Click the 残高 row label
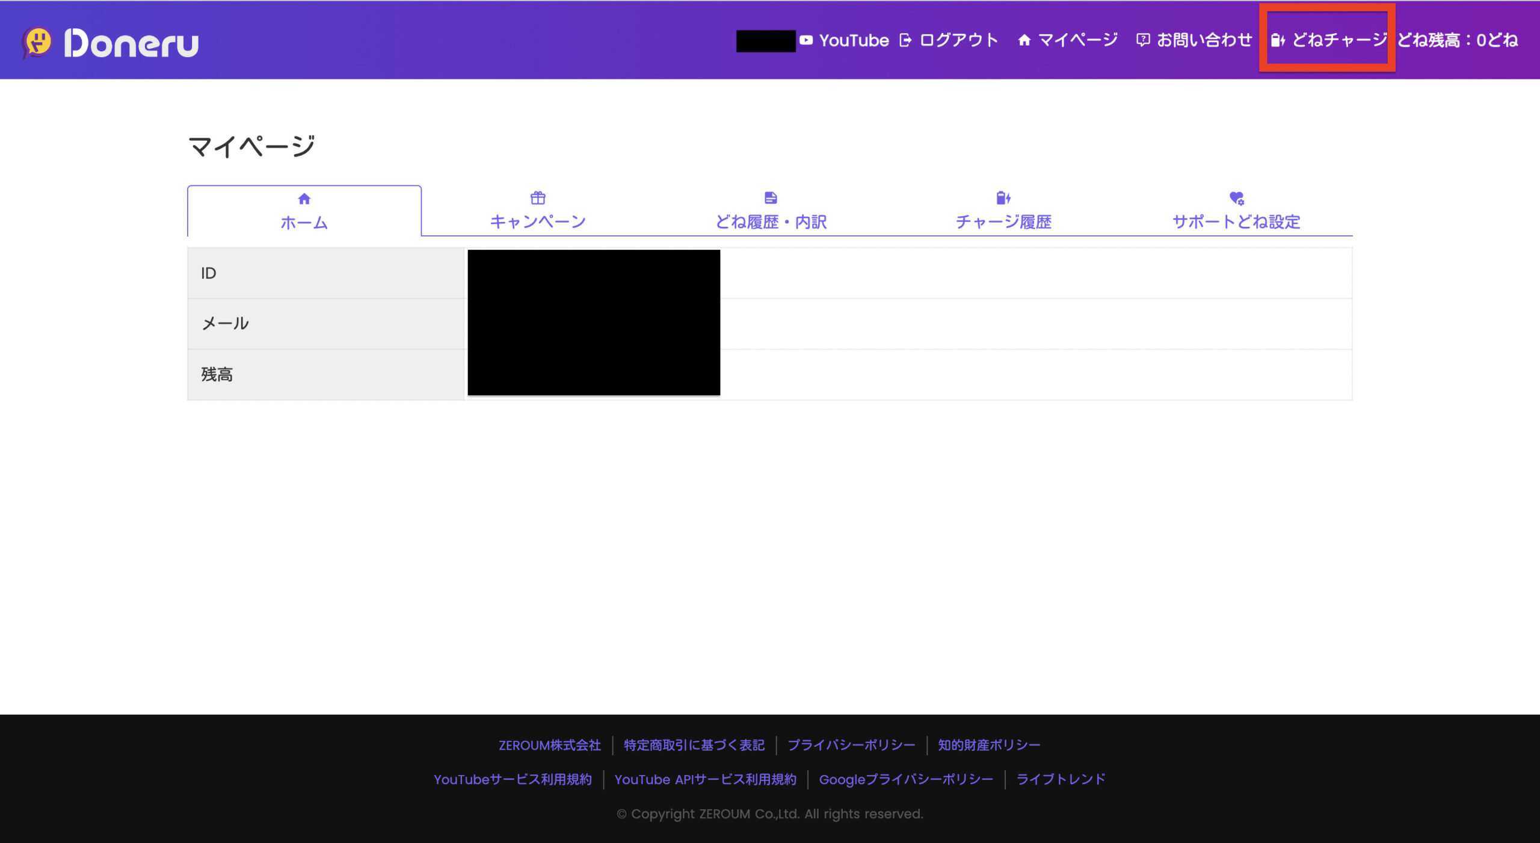 click(x=217, y=374)
